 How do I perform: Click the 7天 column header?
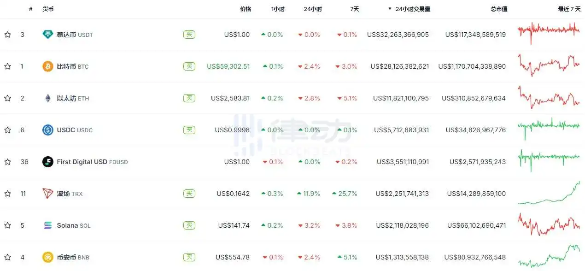pos(354,9)
